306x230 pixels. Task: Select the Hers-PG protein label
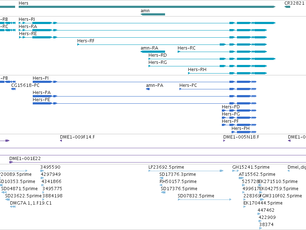(231, 114)
